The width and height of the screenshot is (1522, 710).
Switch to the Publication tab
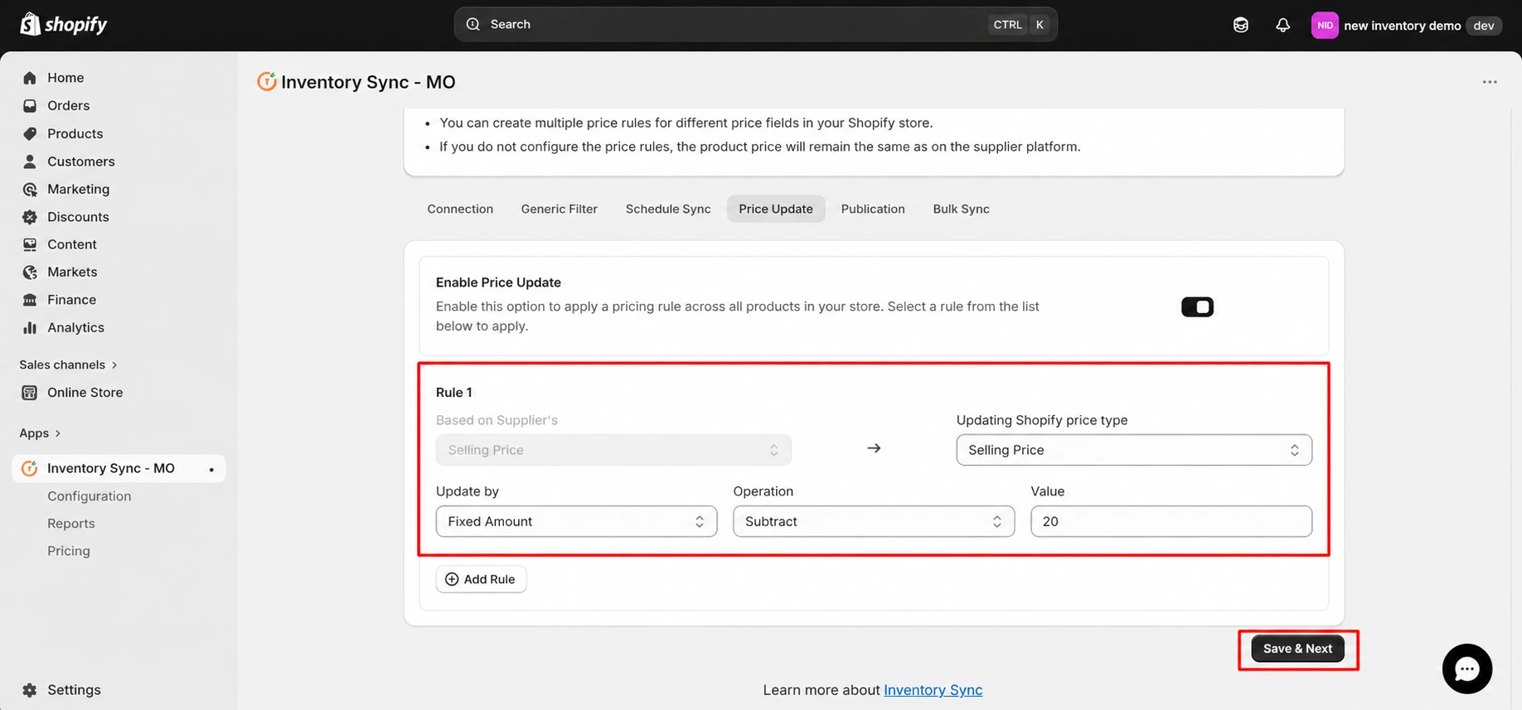point(873,209)
